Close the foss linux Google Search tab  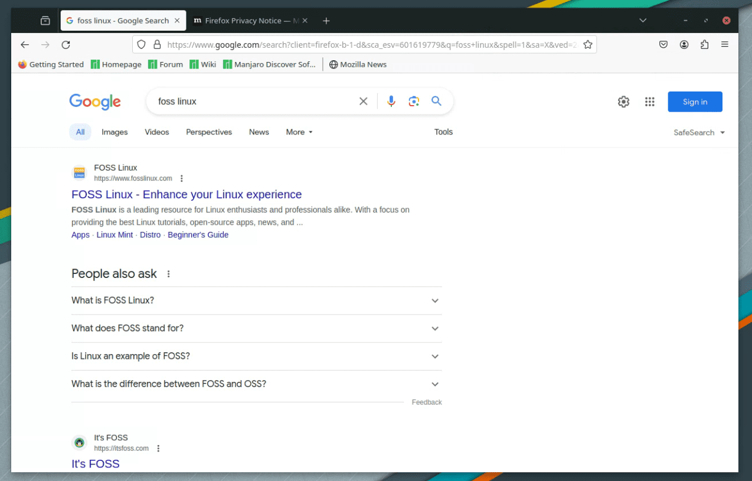pos(176,21)
